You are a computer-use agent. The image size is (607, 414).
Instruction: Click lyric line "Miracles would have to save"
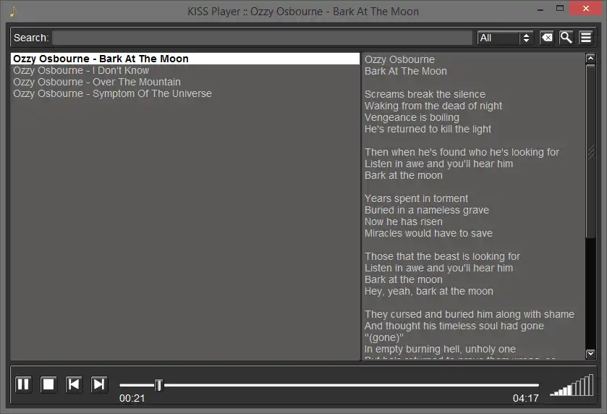428,234
